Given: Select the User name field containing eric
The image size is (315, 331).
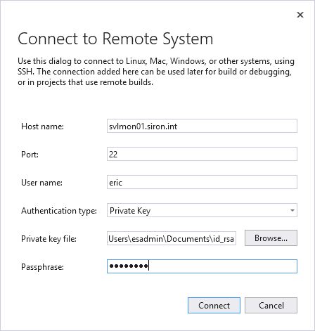Looking at the screenshot, I should 202,182.
